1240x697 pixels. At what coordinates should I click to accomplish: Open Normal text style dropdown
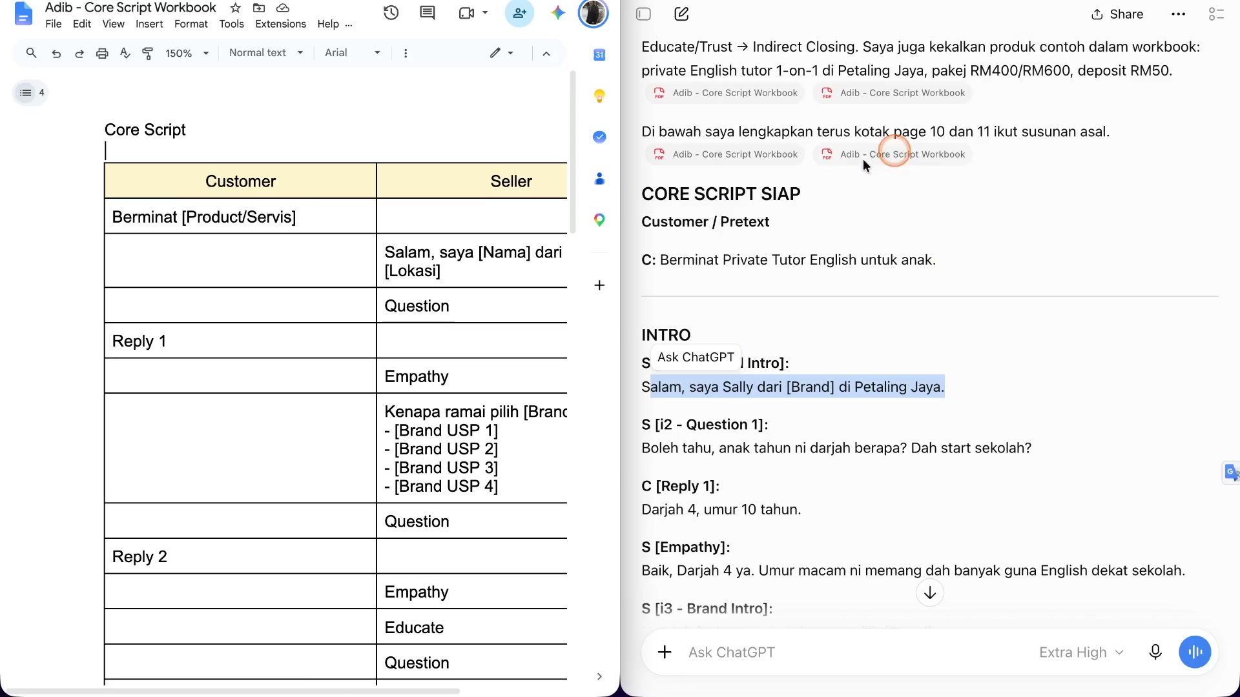coord(266,53)
